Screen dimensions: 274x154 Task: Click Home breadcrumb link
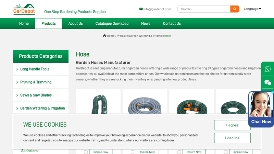coord(111,36)
